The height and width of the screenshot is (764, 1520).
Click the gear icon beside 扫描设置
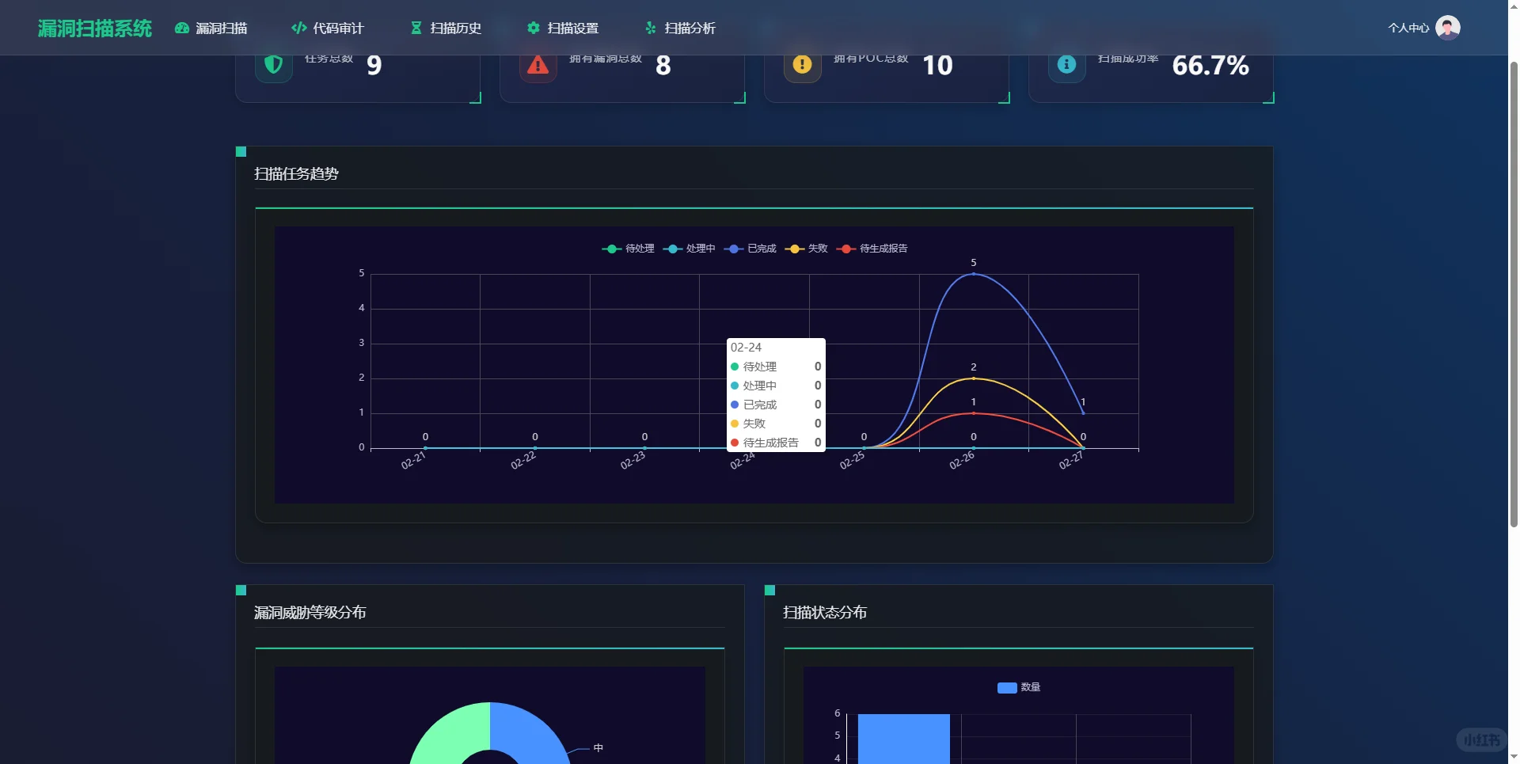click(x=534, y=28)
